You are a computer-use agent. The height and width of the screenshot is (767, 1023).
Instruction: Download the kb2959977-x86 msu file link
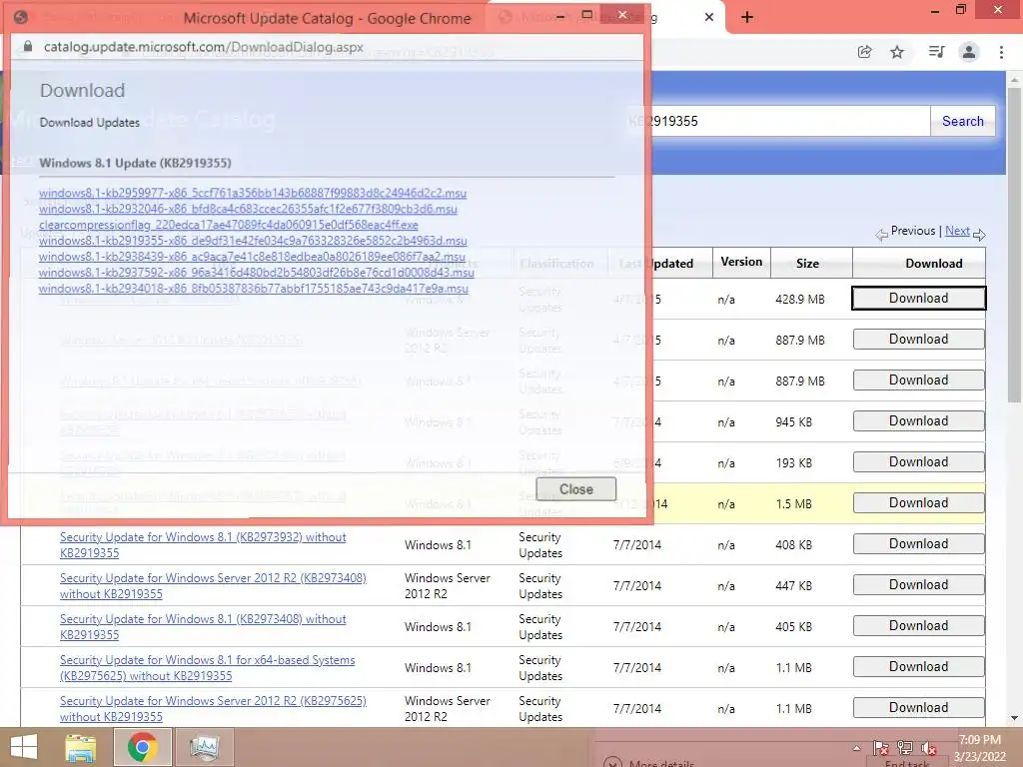tap(253, 193)
